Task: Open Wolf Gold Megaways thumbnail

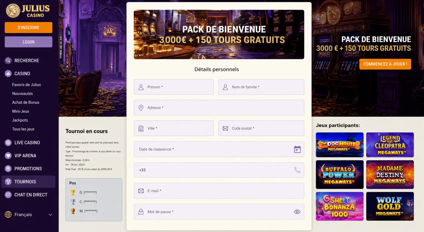Action: click(390, 206)
